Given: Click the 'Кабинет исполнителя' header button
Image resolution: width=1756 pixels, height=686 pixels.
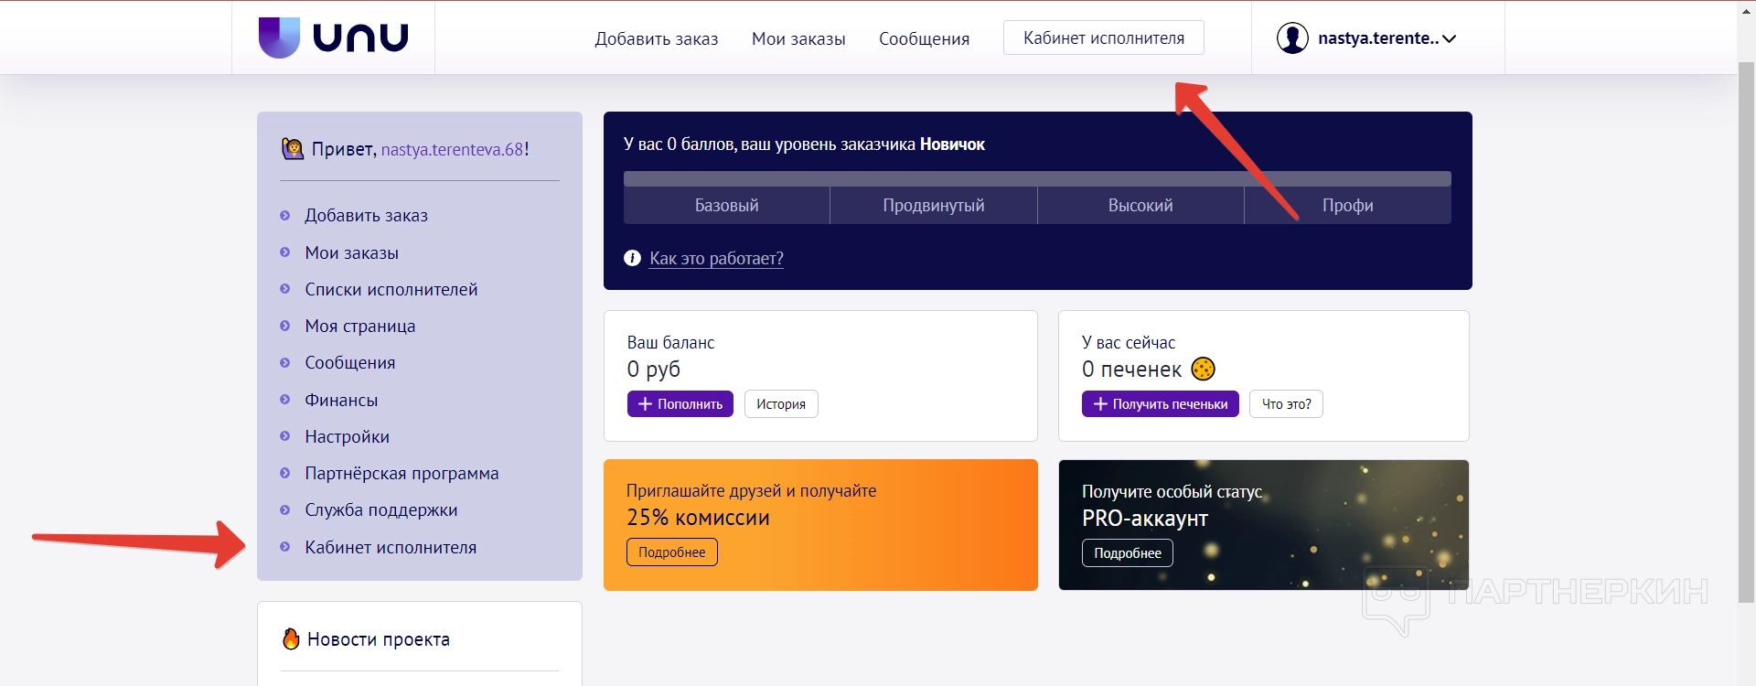Looking at the screenshot, I should pos(1103,38).
